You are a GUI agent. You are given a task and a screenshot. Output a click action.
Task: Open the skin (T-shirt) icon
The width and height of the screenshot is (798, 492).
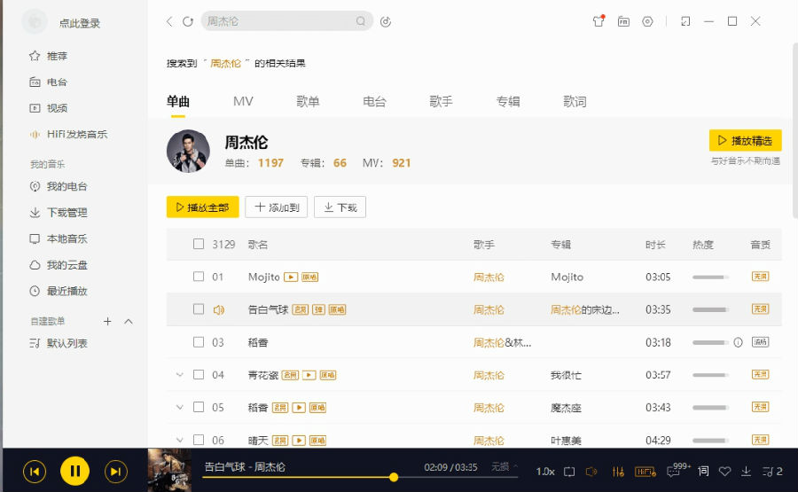click(598, 21)
